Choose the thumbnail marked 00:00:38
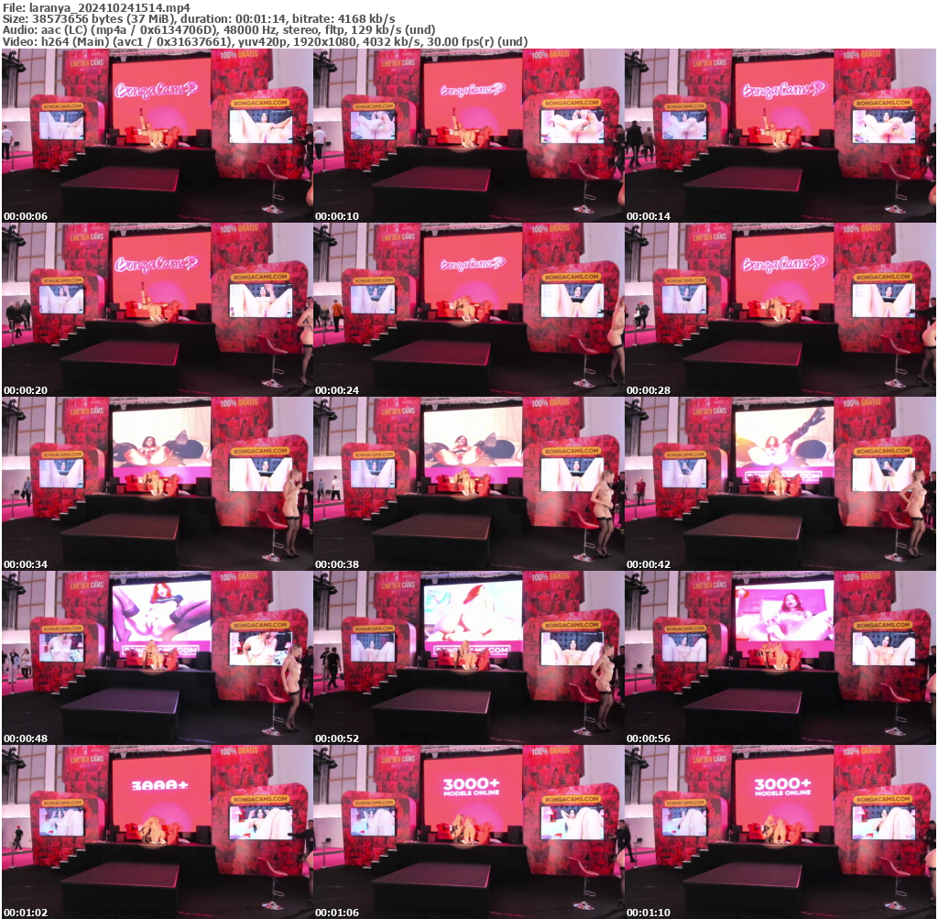Screen dimensions: 938x919 468,483
